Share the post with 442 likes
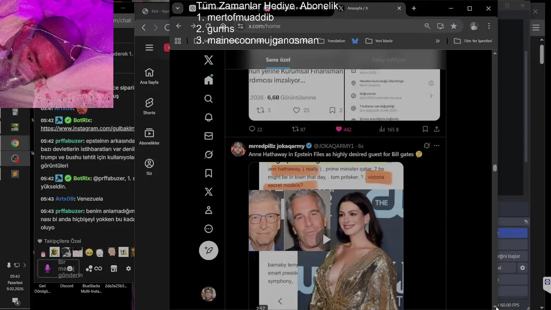The width and height of the screenshot is (551, 310). coord(436,129)
